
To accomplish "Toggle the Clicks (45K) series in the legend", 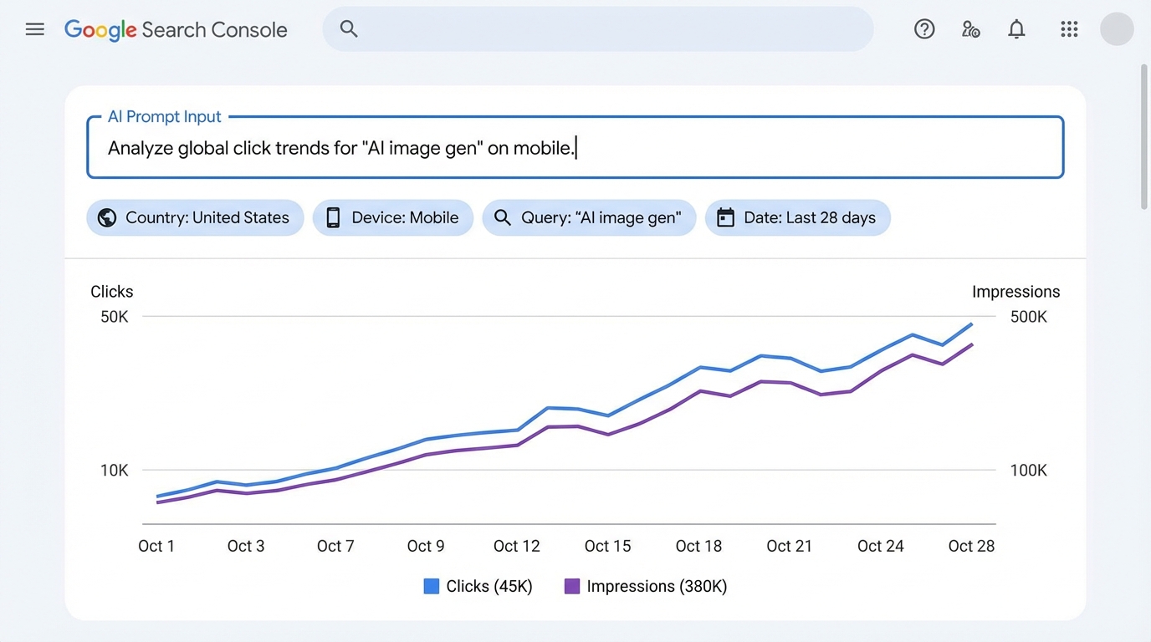I will click(478, 586).
